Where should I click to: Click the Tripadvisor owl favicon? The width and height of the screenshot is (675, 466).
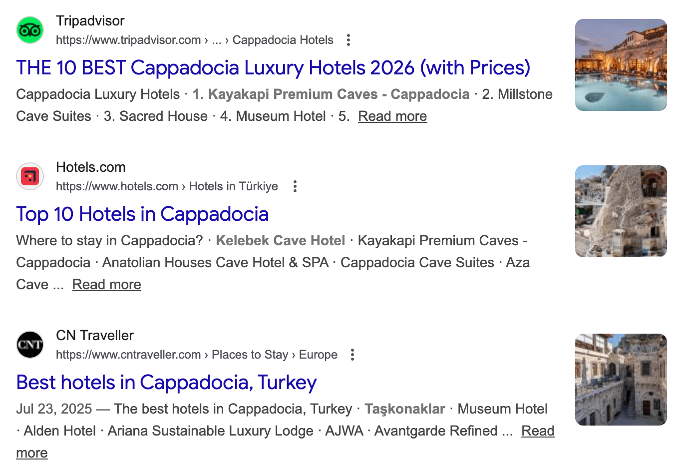click(x=30, y=30)
